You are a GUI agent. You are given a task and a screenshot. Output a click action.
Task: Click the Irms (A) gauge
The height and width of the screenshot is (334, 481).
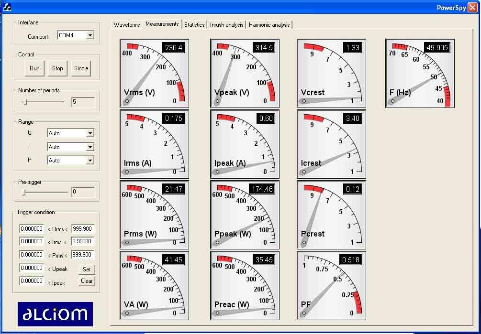click(x=154, y=144)
